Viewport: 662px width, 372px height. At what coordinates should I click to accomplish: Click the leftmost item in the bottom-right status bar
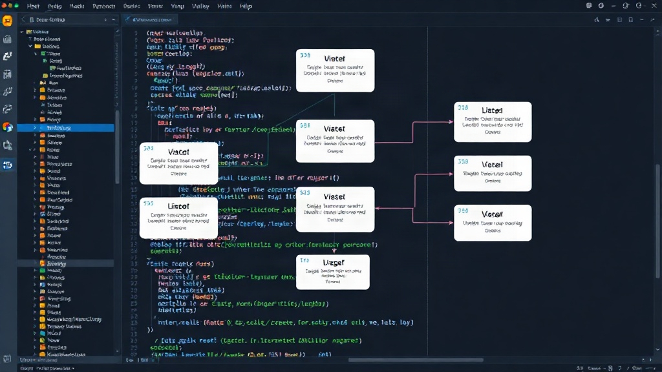(580, 368)
